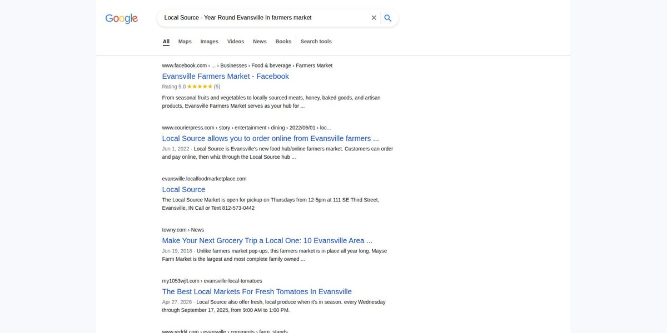Open the Videos tab
667x333 pixels.
(236, 42)
